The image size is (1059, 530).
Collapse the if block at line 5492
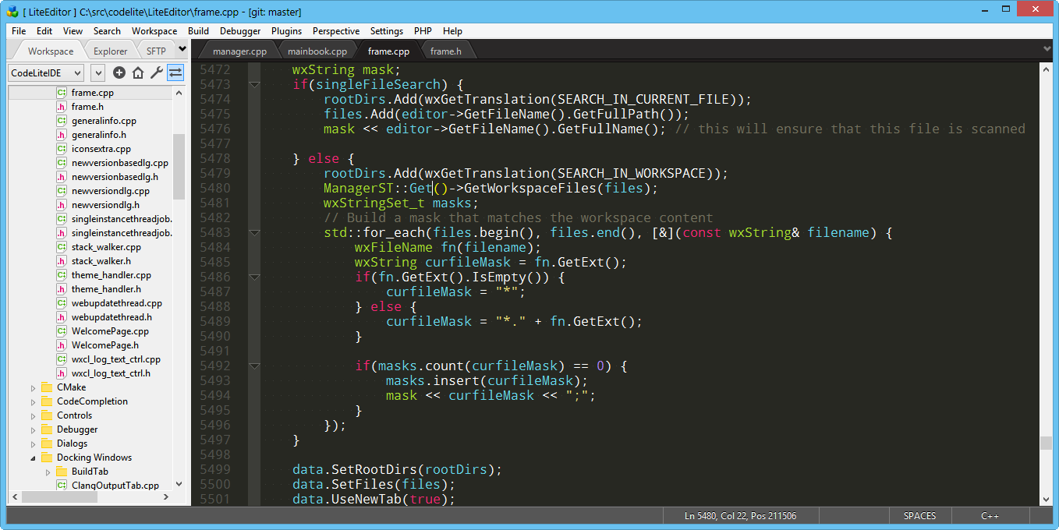(254, 366)
